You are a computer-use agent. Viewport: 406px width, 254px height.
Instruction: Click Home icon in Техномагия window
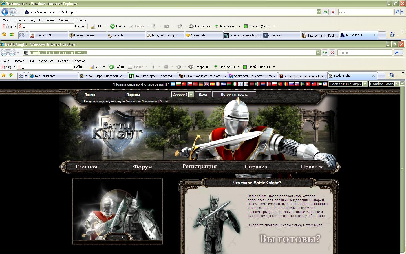tap(392, 34)
